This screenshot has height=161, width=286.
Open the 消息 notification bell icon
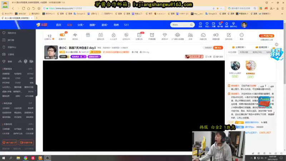(x=227, y=25)
